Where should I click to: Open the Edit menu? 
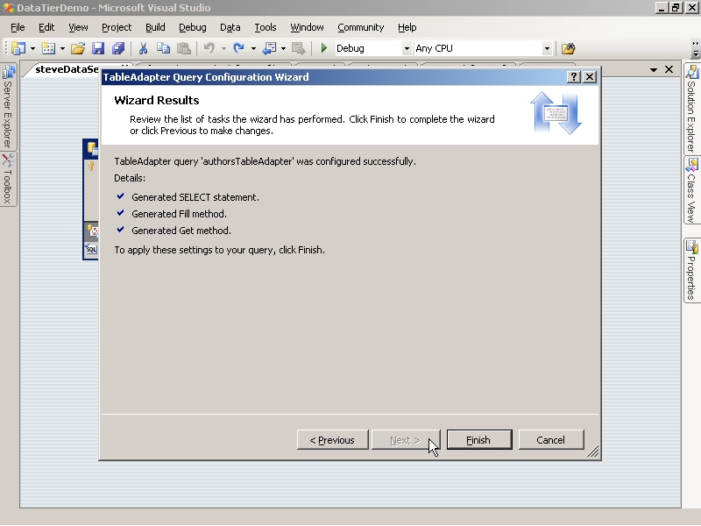point(46,27)
